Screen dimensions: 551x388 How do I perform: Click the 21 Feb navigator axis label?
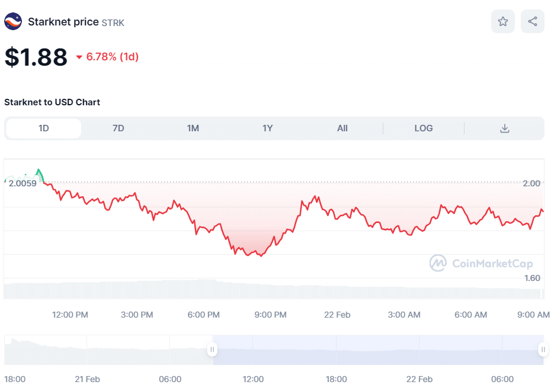point(87,379)
